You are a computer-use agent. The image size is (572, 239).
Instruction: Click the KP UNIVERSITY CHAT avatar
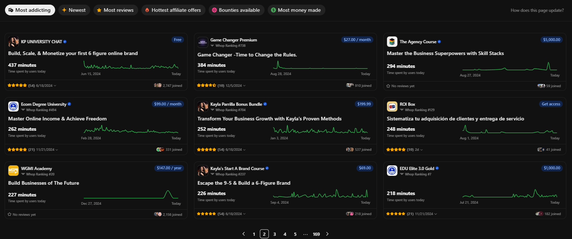[x=13, y=42]
